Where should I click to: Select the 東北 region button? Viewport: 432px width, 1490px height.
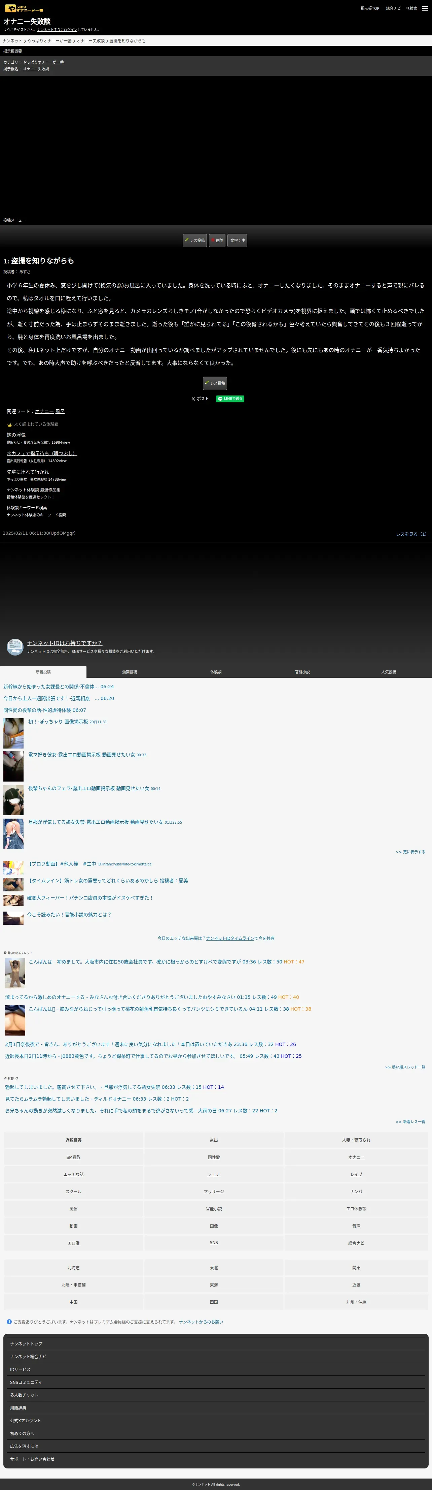214,1267
